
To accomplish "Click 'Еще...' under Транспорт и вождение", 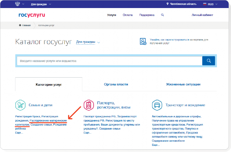I will (x=156, y=145).
